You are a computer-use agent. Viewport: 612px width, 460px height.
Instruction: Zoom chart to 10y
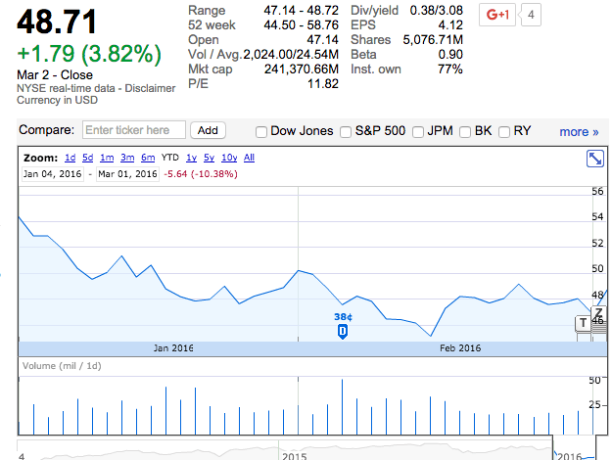[x=229, y=158]
